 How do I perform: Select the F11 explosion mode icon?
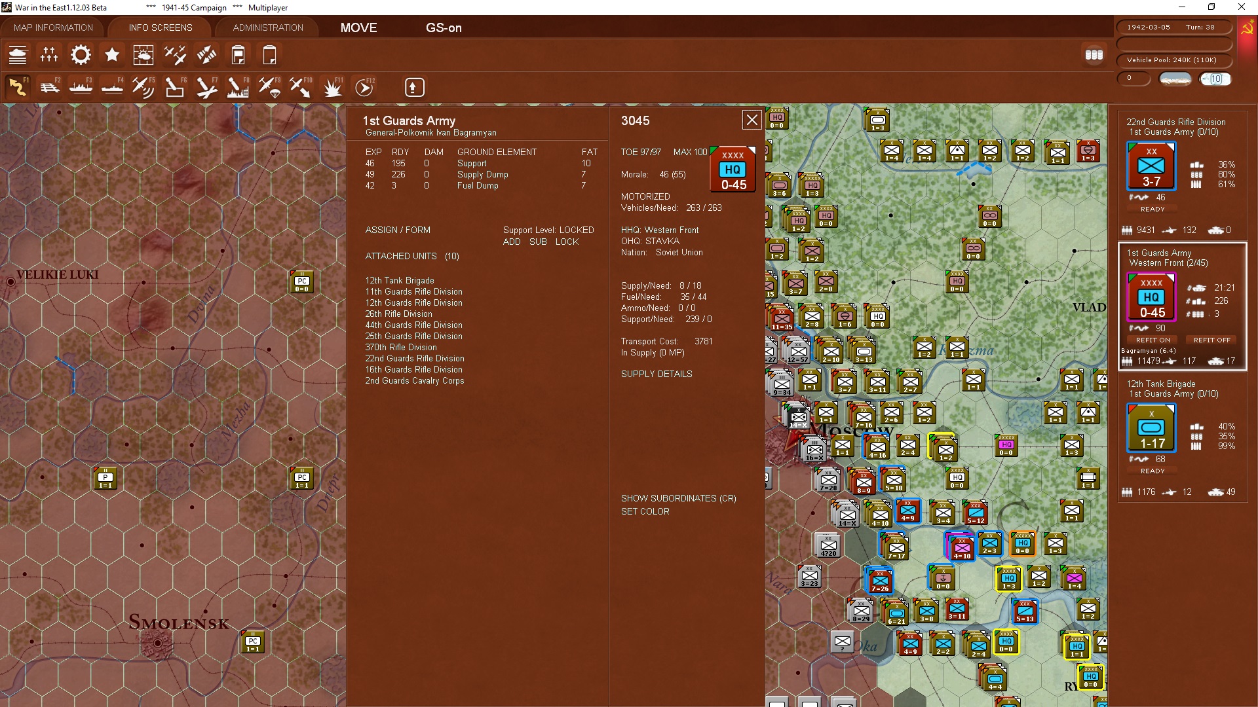(x=332, y=87)
